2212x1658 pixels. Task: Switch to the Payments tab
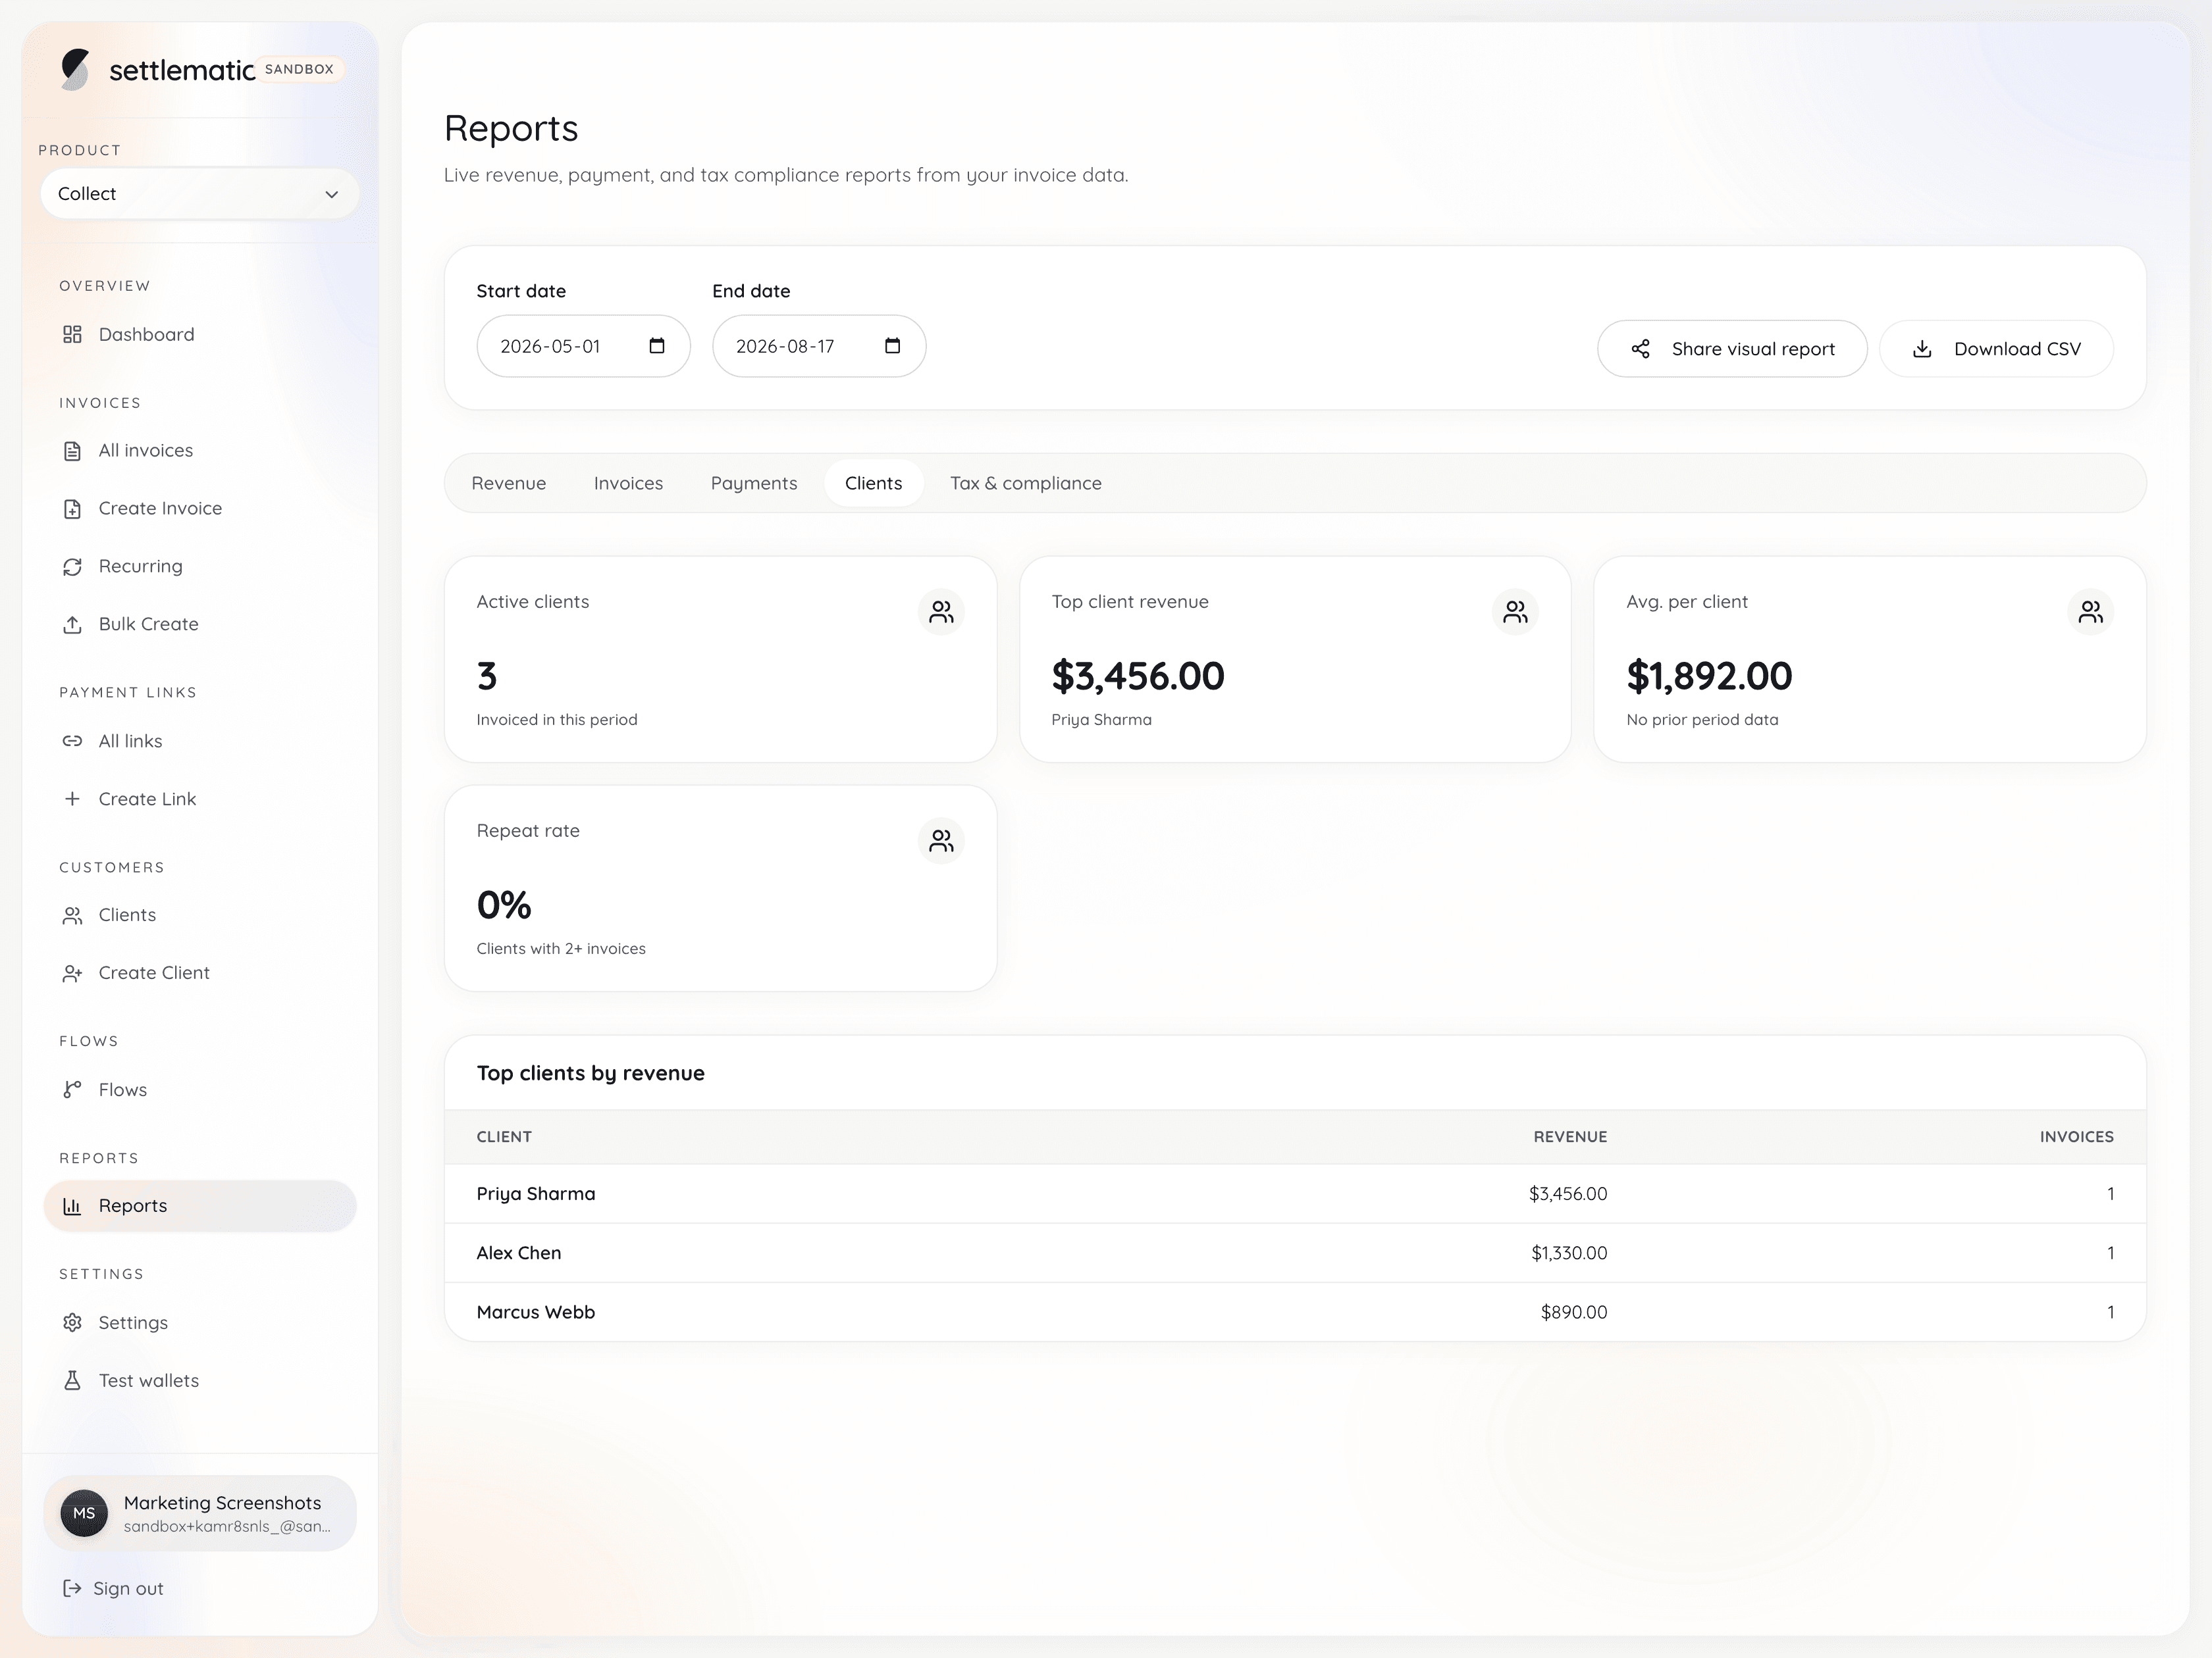pos(754,483)
